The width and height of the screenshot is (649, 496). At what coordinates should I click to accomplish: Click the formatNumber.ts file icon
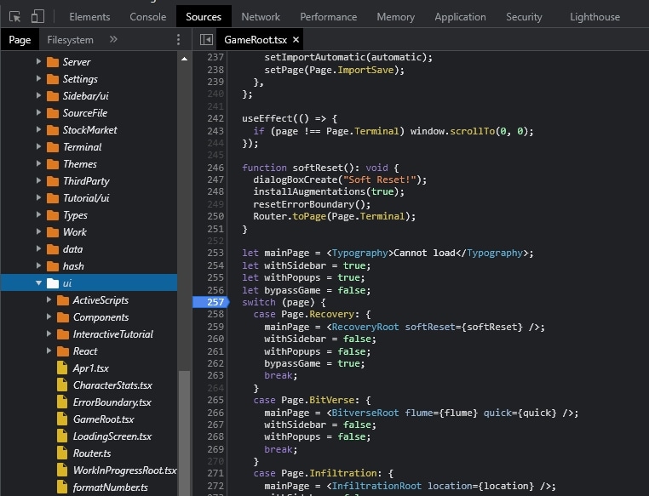62,487
